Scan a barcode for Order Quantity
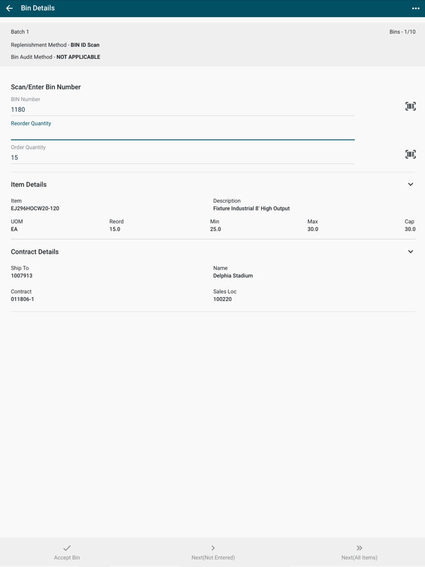This screenshot has height=567, width=425. pos(410,154)
